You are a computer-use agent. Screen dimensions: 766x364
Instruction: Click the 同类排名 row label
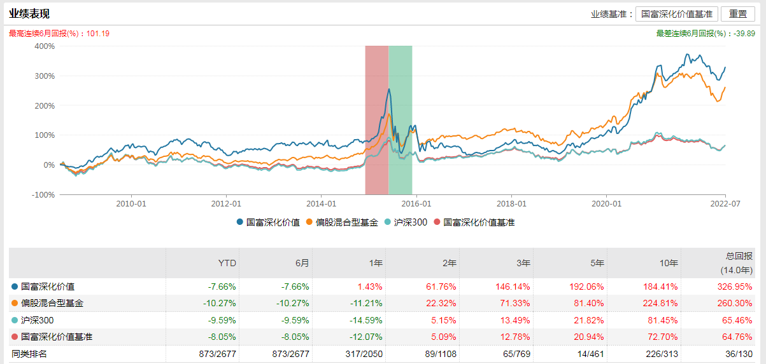pyautogui.click(x=29, y=353)
